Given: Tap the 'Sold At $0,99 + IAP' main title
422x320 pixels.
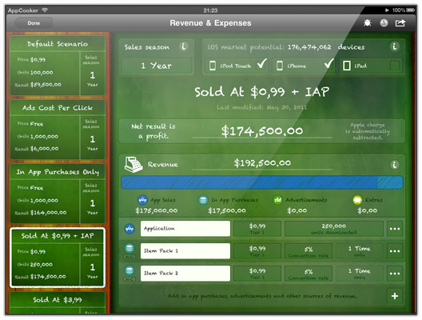Looking at the screenshot, I should click(x=262, y=92).
